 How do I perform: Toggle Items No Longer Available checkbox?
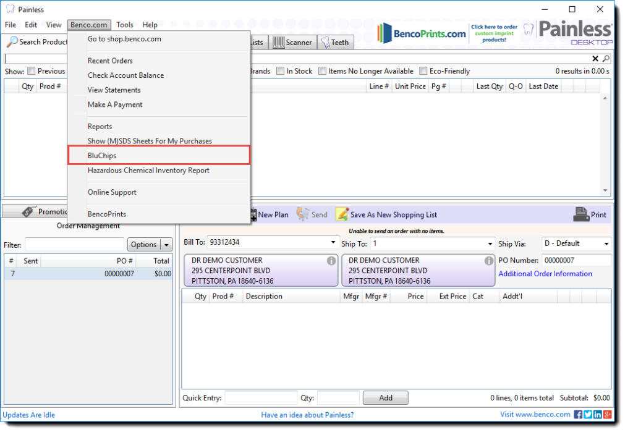coord(323,71)
